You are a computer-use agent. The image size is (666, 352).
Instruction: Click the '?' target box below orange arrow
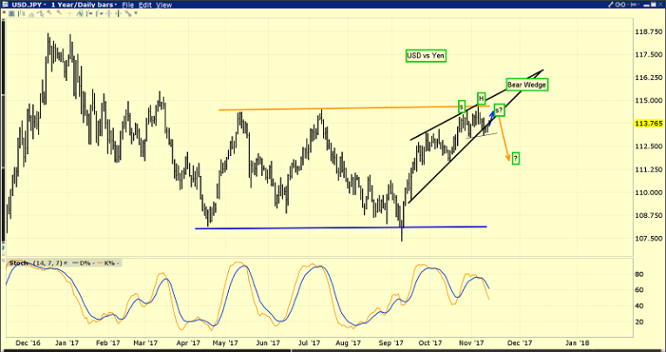(x=515, y=158)
